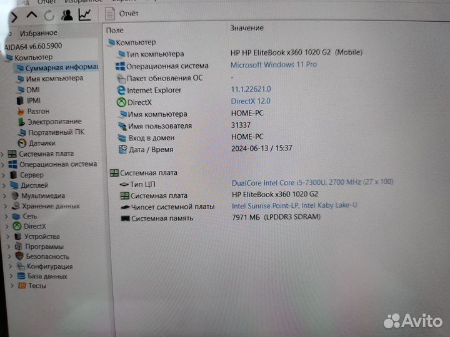Click the Значение column header
450x337 pixels.
pos(247,28)
